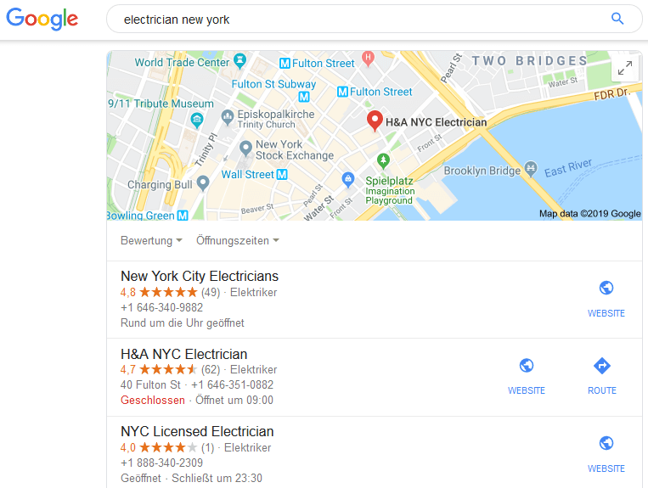This screenshot has width=648, height=488.
Task: Click the blue search magnifier icon
Action: pos(617,19)
